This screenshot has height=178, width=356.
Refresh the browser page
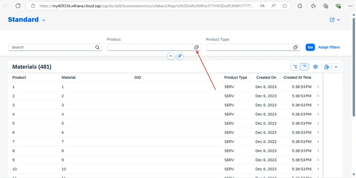[18, 6]
